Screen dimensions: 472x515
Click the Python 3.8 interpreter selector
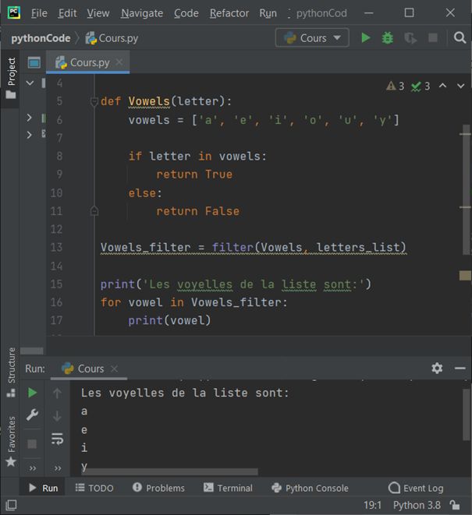coord(417,505)
